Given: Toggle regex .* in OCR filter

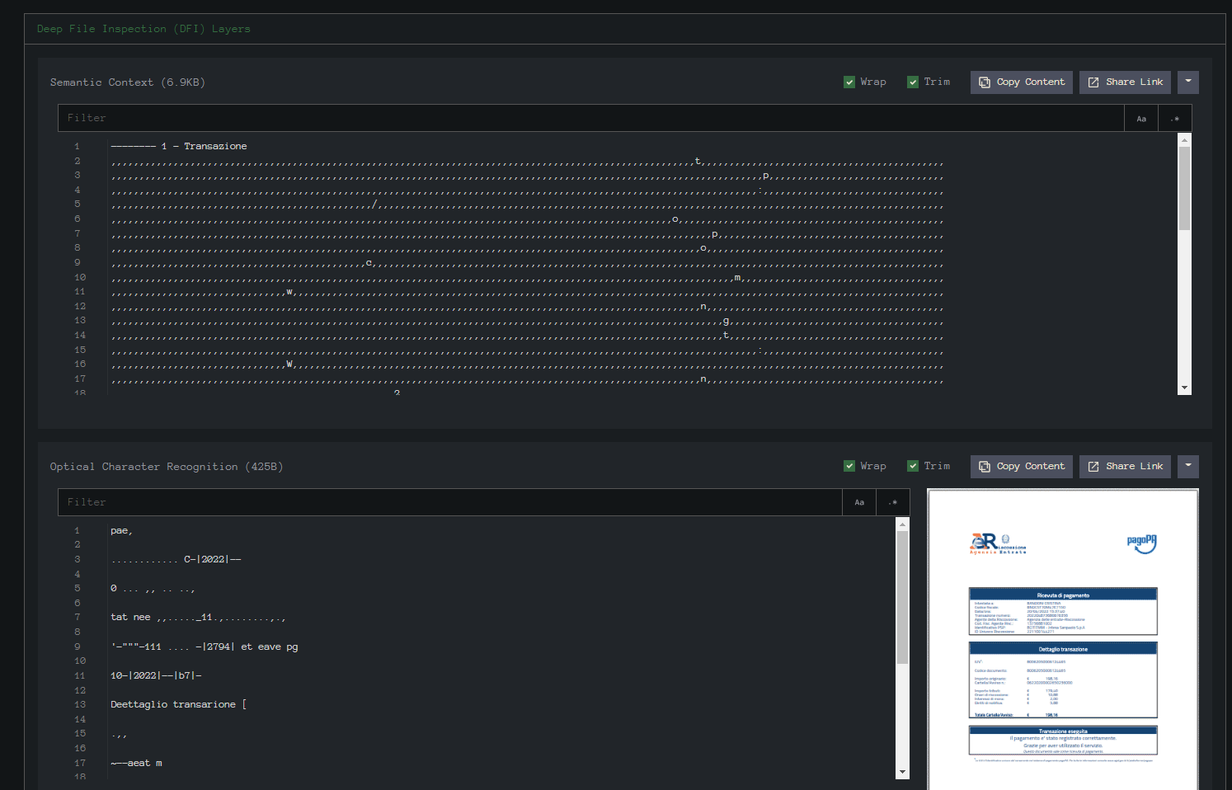Looking at the screenshot, I should coord(893,502).
